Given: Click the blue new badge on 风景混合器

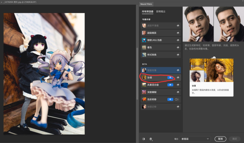Looking at the screenshot, I should (170, 85).
